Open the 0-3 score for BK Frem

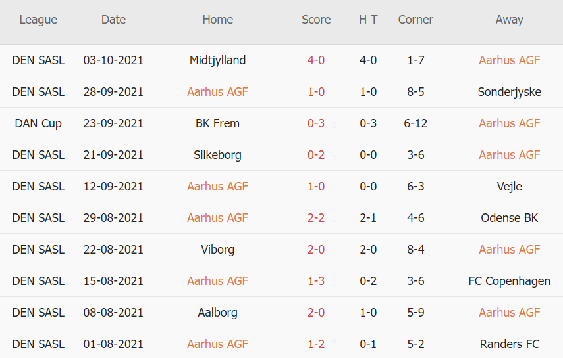(316, 123)
